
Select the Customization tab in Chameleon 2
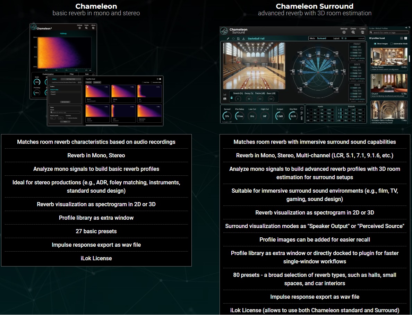pos(48,74)
